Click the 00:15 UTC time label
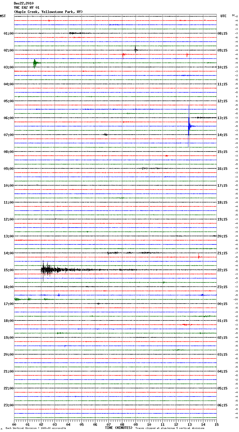The image size is (239, 432). [222, 304]
